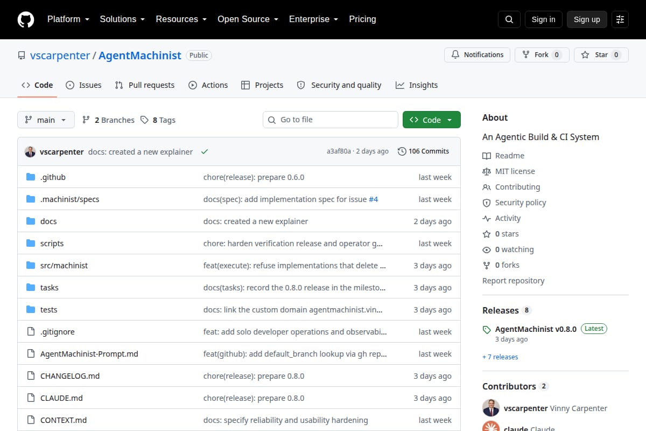Image resolution: width=646 pixels, height=431 pixels.
Task: Click the Sign up button
Action: tap(587, 19)
